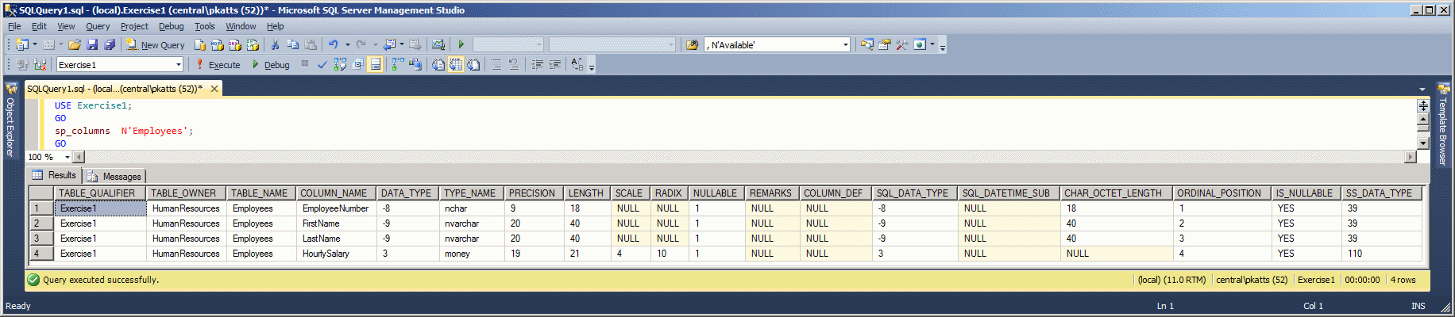The height and width of the screenshot is (317, 1455).
Task: Open the Activity Monitor icon
Action: coord(438,44)
